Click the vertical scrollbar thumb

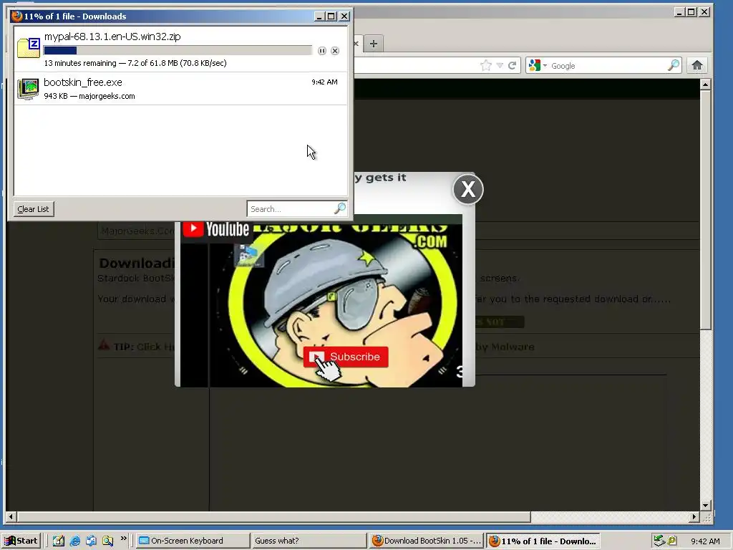pyautogui.click(x=705, y=211)
